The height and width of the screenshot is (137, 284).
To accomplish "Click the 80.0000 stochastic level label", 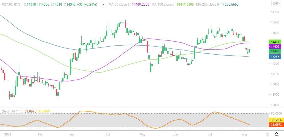I will (276, 114).
